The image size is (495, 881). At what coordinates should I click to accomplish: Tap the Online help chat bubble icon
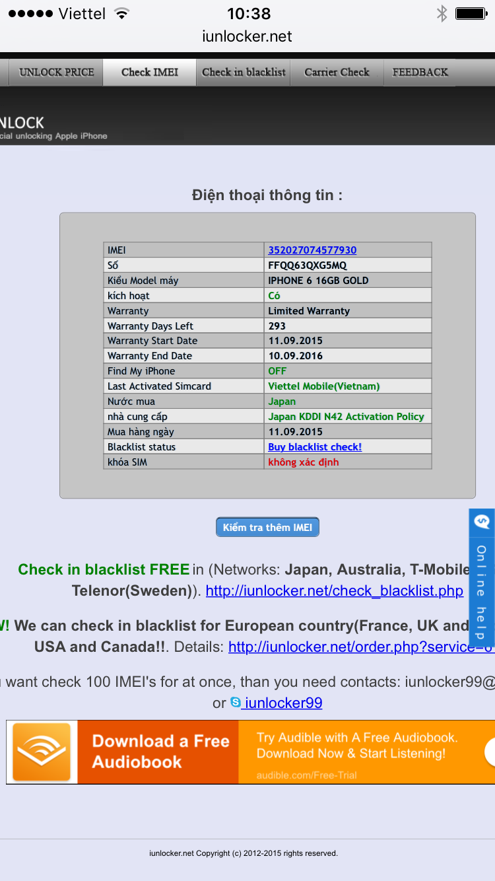[482, 522]
